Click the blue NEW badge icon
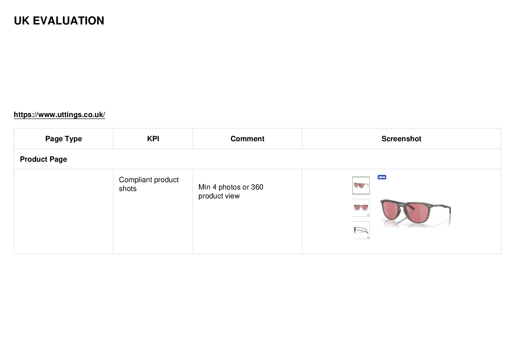Screen dimensions: 515x364 (382, 177)
